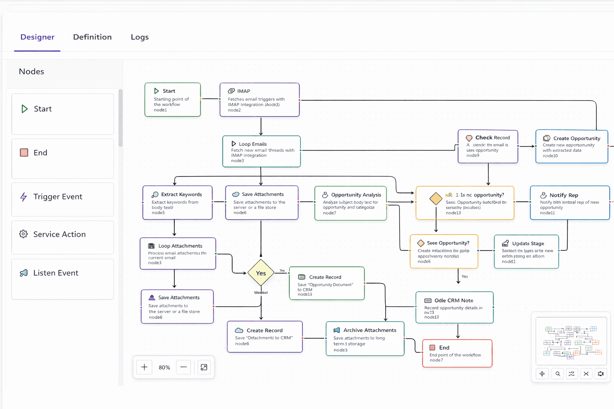Click the Update Stage node icon
The height and width of the screenshot is (409, 614).
[x=505, y=243]
